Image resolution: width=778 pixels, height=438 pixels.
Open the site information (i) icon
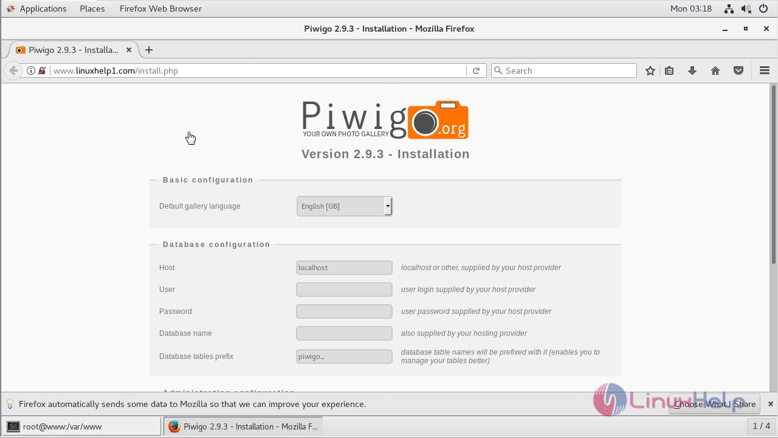(30, 71)
